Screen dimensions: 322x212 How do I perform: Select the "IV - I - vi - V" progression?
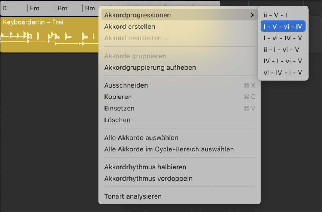tap(283, 61)
